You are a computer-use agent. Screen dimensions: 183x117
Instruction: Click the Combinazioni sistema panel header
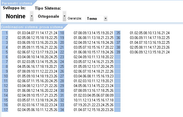(x=32, y=27)
